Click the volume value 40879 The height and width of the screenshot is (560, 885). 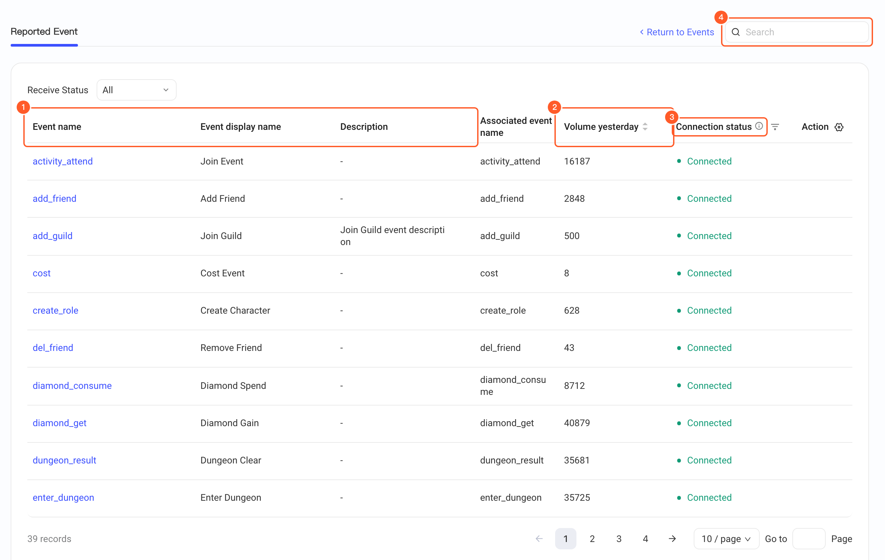coord(577,422)
